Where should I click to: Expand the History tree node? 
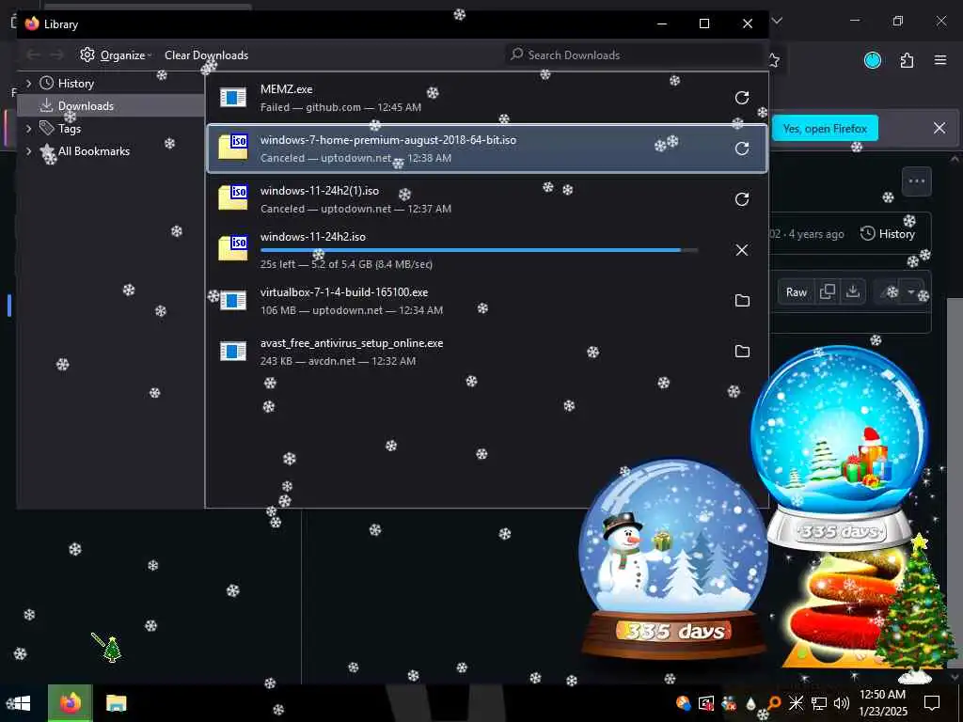point(28,84)
